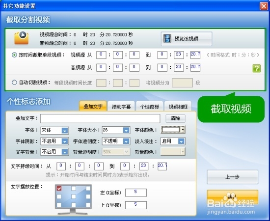Click the green question mark help icon
Viewport: 270px width, 221px height.
tap(256, 68)
